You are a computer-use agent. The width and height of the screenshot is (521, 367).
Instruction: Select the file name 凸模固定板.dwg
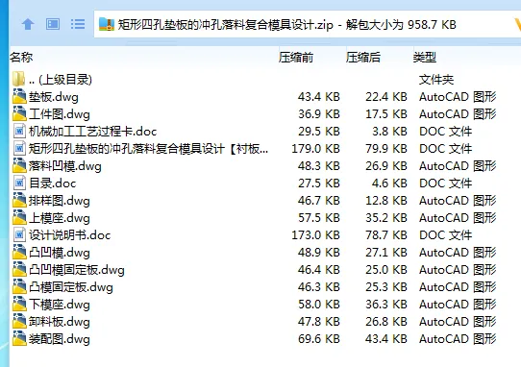(x=71, y=287)
